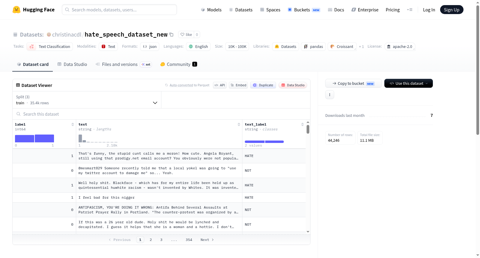480x258 pixels.
Task: Click the Hugging Face logo icon
Action: point(16,10)
